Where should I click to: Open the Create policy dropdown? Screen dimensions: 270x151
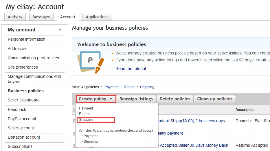click(x=96, y=99)
